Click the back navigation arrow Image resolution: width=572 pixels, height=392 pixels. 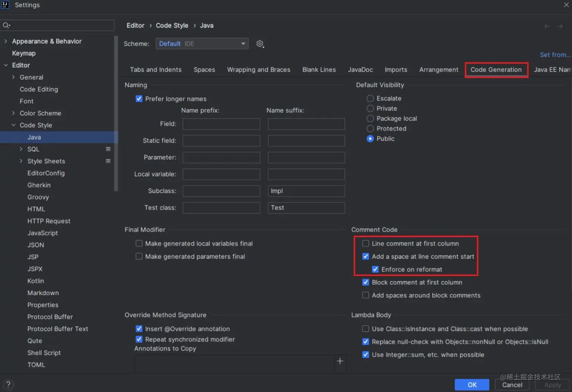[547, 26]
